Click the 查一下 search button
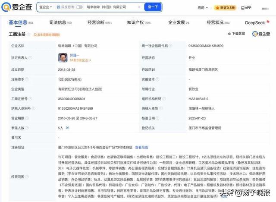The width and height of the screenshot is (276, 202). click(x=153, y=7)
